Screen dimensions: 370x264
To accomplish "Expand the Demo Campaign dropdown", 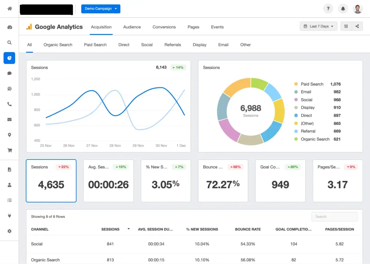I will 101,9.
